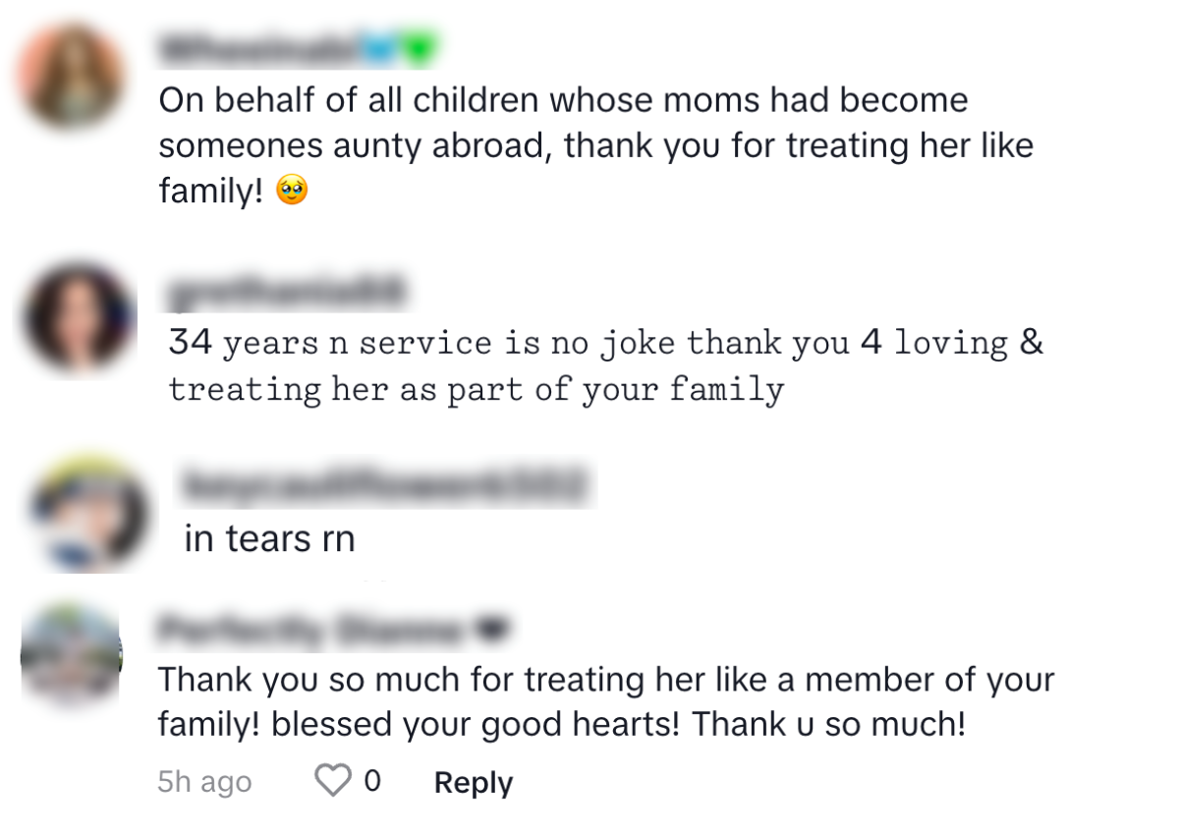Click the '5h ago' timestamp
This screenshot has height=835, width=1179.
204,783
